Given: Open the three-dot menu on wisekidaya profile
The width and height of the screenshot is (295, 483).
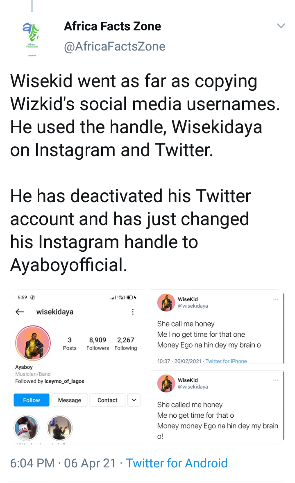Looking at the screenshot, I should pyautogui.click(x=132, y=312).
